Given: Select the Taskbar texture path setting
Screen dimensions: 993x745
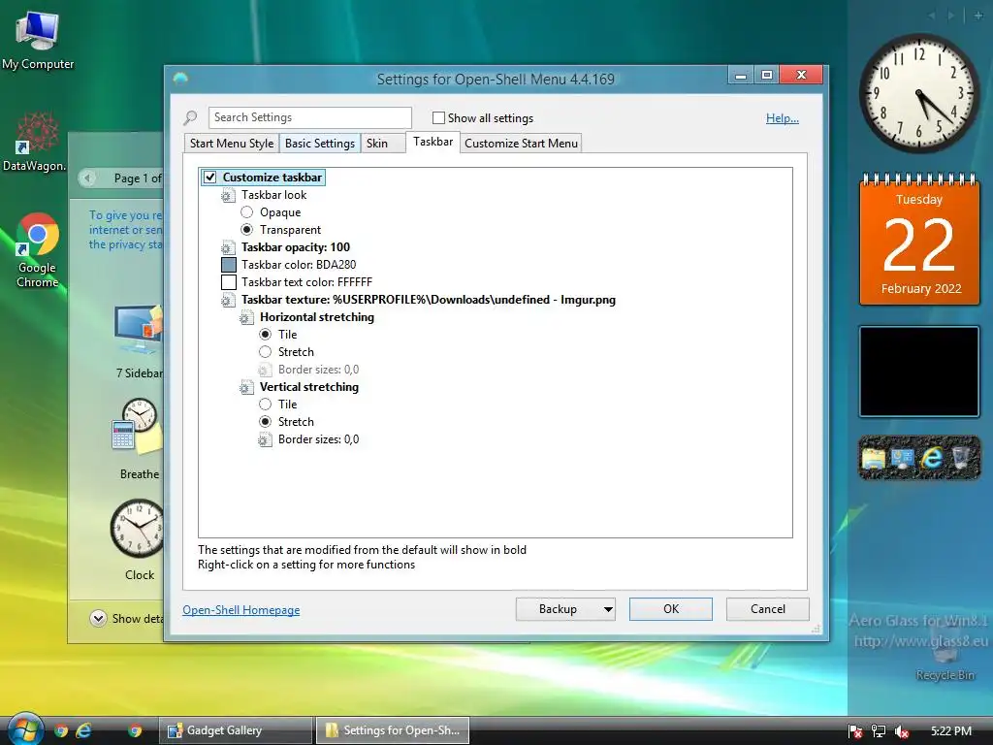Looking at the screenshot, I should pyautogui.click(x=428, y=300).
